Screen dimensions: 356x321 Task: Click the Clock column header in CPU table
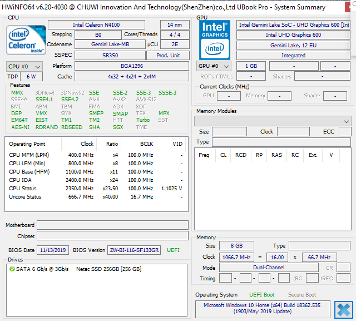pos(87,144)
